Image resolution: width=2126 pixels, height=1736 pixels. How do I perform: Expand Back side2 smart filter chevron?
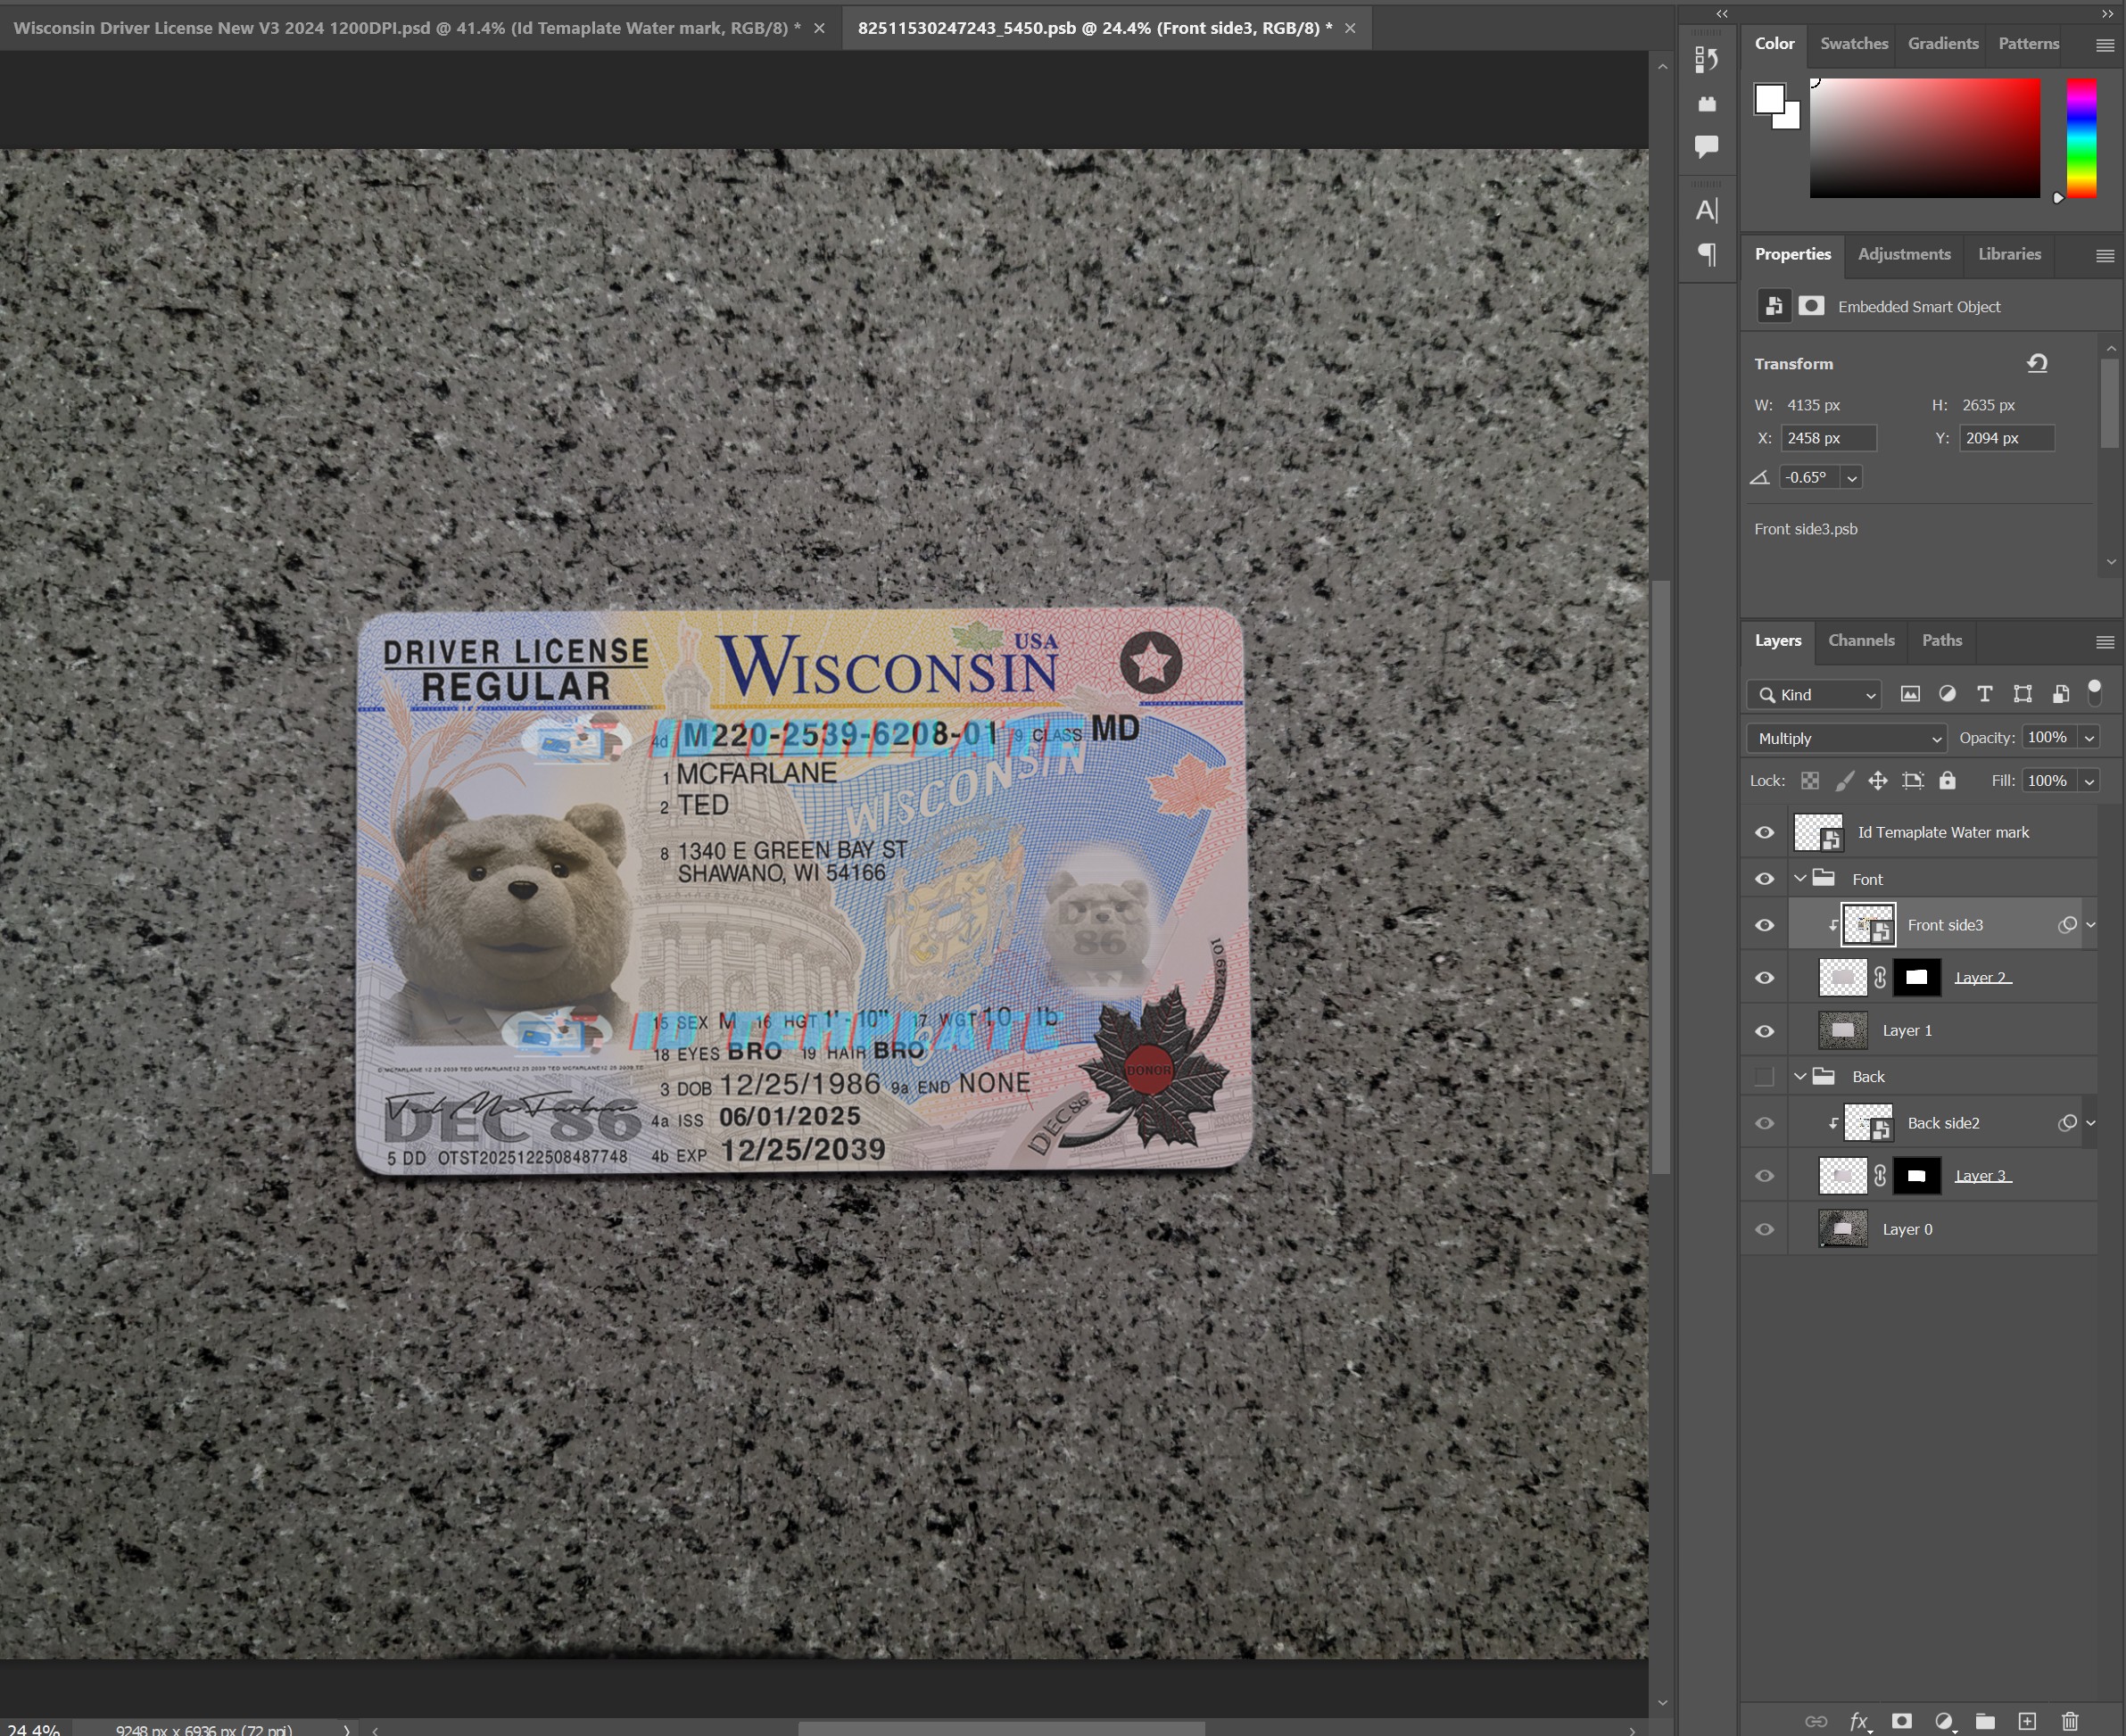2091,1123
